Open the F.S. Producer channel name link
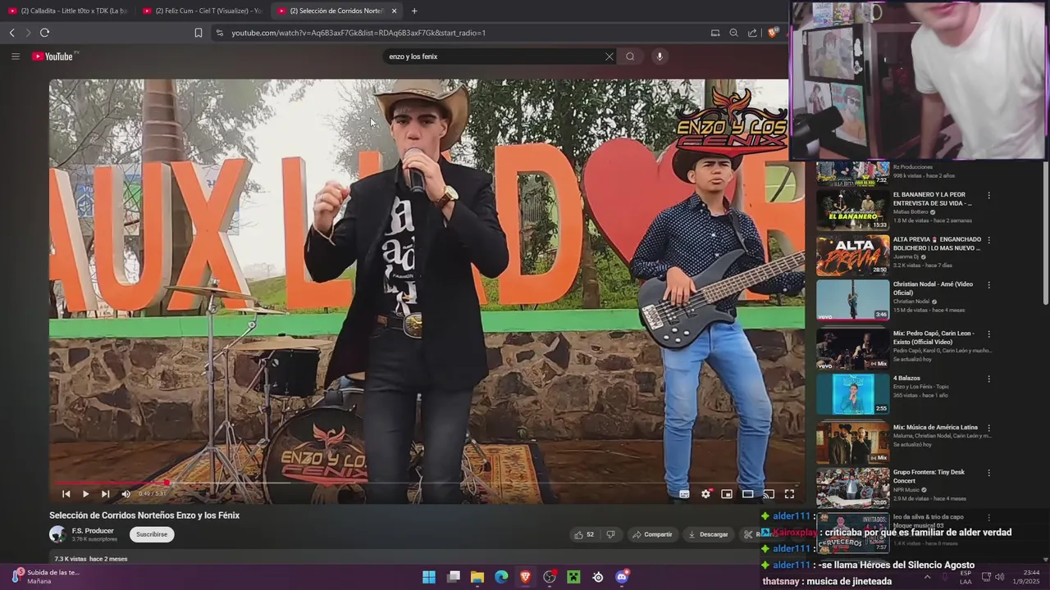This screenshot has width=1050, height=590. pos(93,531)
